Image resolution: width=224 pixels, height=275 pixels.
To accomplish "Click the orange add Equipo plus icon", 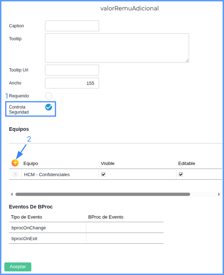I will click(15, 163).
